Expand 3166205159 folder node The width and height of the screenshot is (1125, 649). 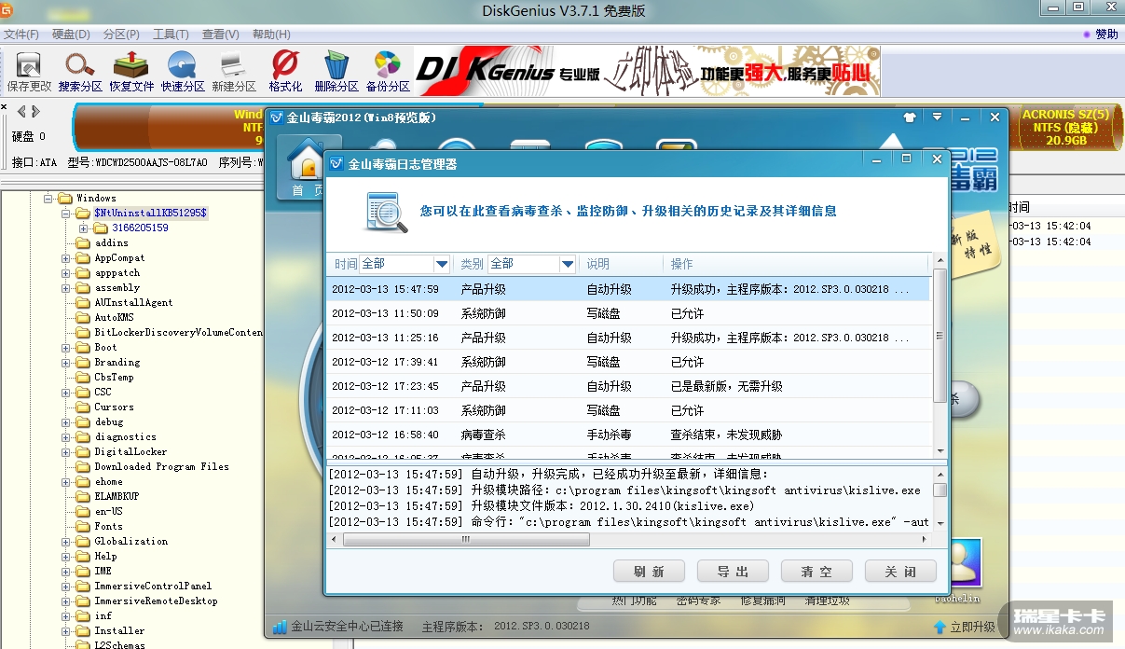pyautogui.click(x=83, y=228)
